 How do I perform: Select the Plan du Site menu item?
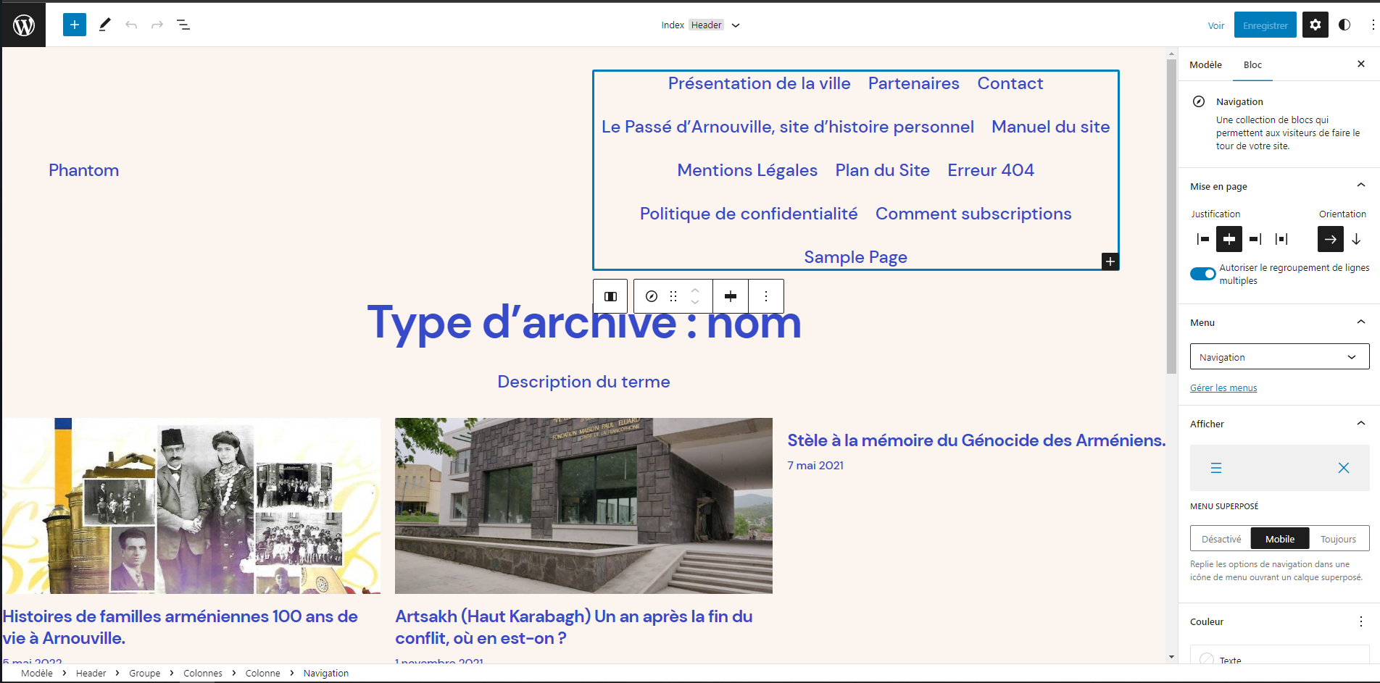coord(882,170)
